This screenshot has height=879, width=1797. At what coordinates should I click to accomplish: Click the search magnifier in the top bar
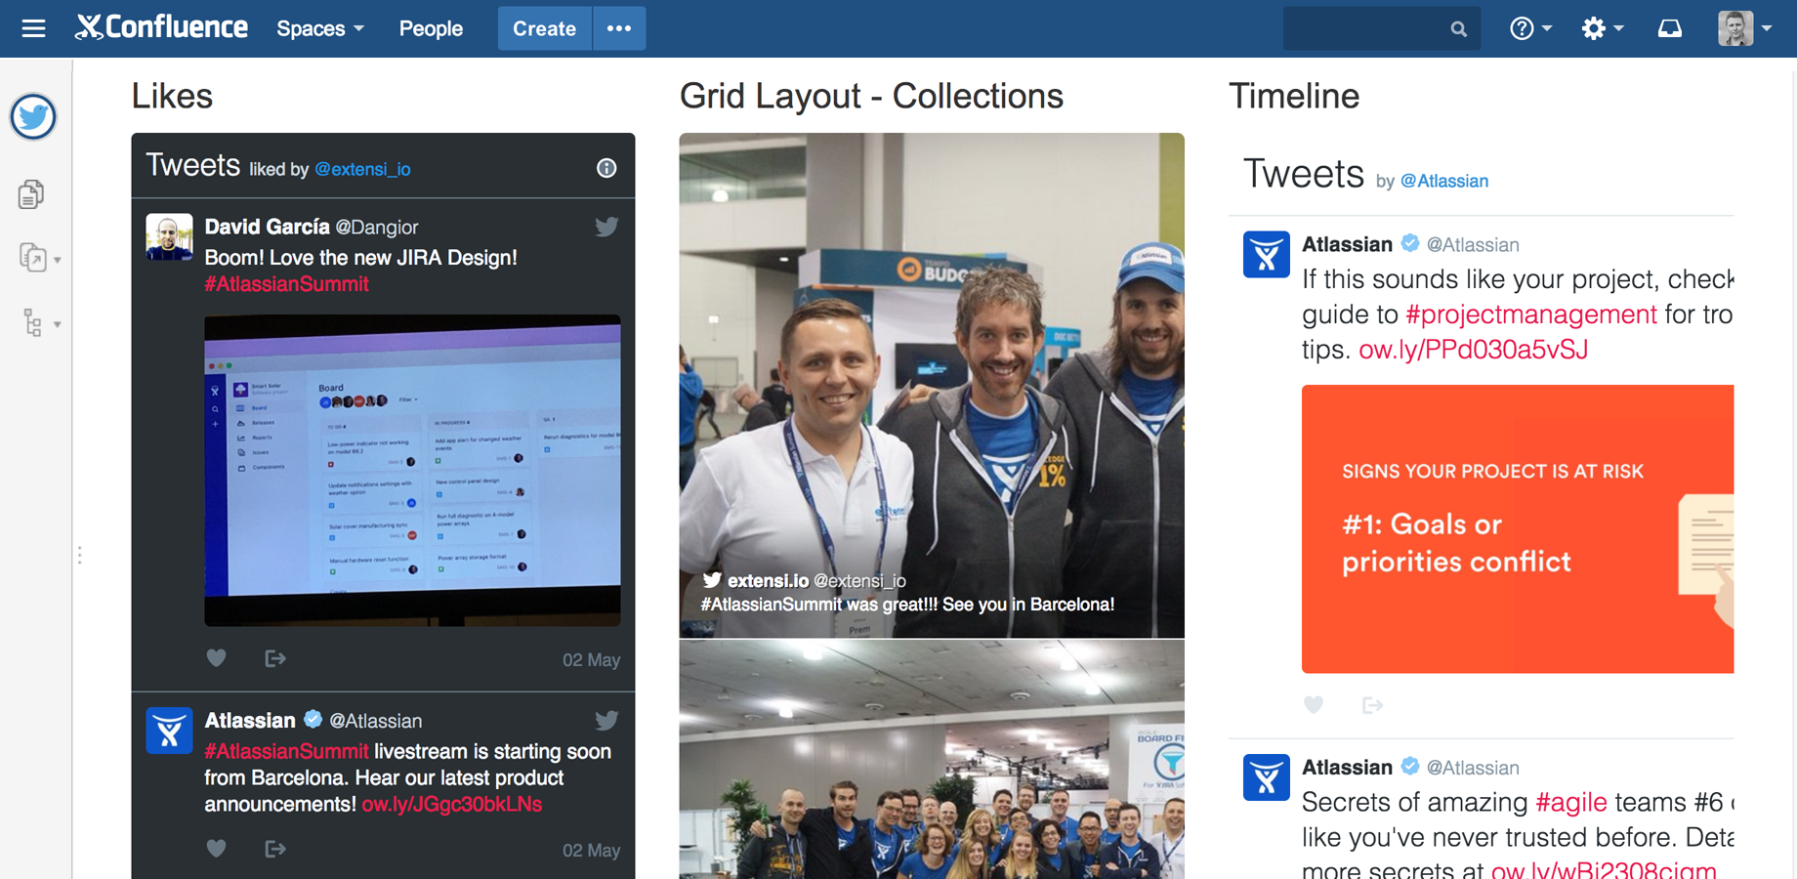1459,28
